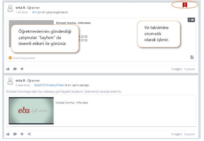This screenshot has height=141, width=204.
Task: Click document icon in assignment card
Action: [x=192, y=57]
